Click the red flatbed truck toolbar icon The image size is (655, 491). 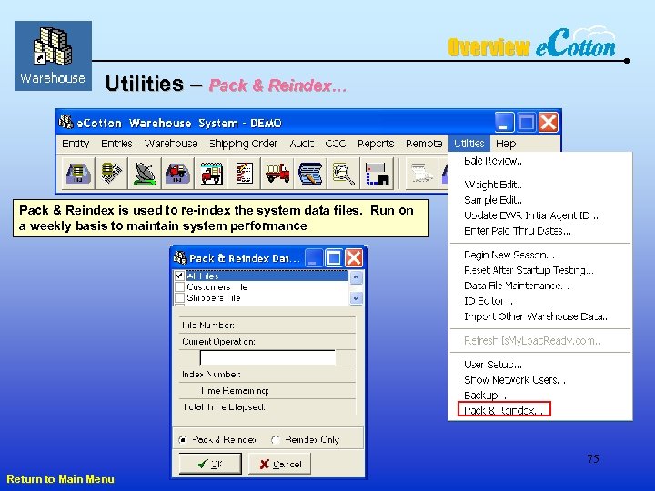tap(277, 173)
